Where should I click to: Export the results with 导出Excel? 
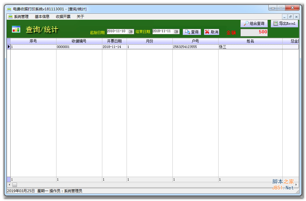[284, 23]
